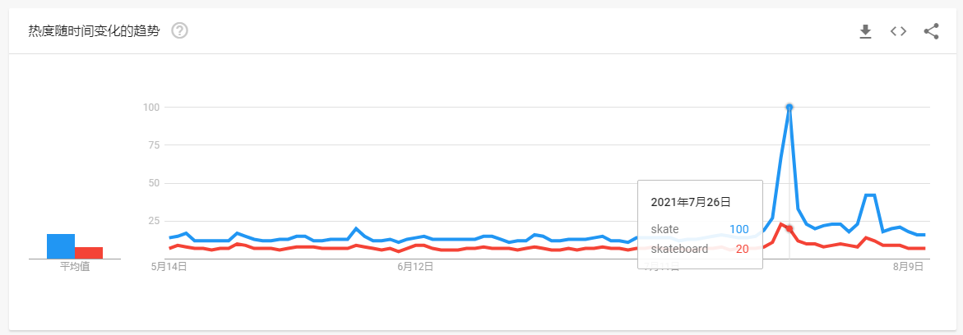The width and height of the screenshot is (963, 335).
Task: Click the download CSV icon
Action: [865, 31]
